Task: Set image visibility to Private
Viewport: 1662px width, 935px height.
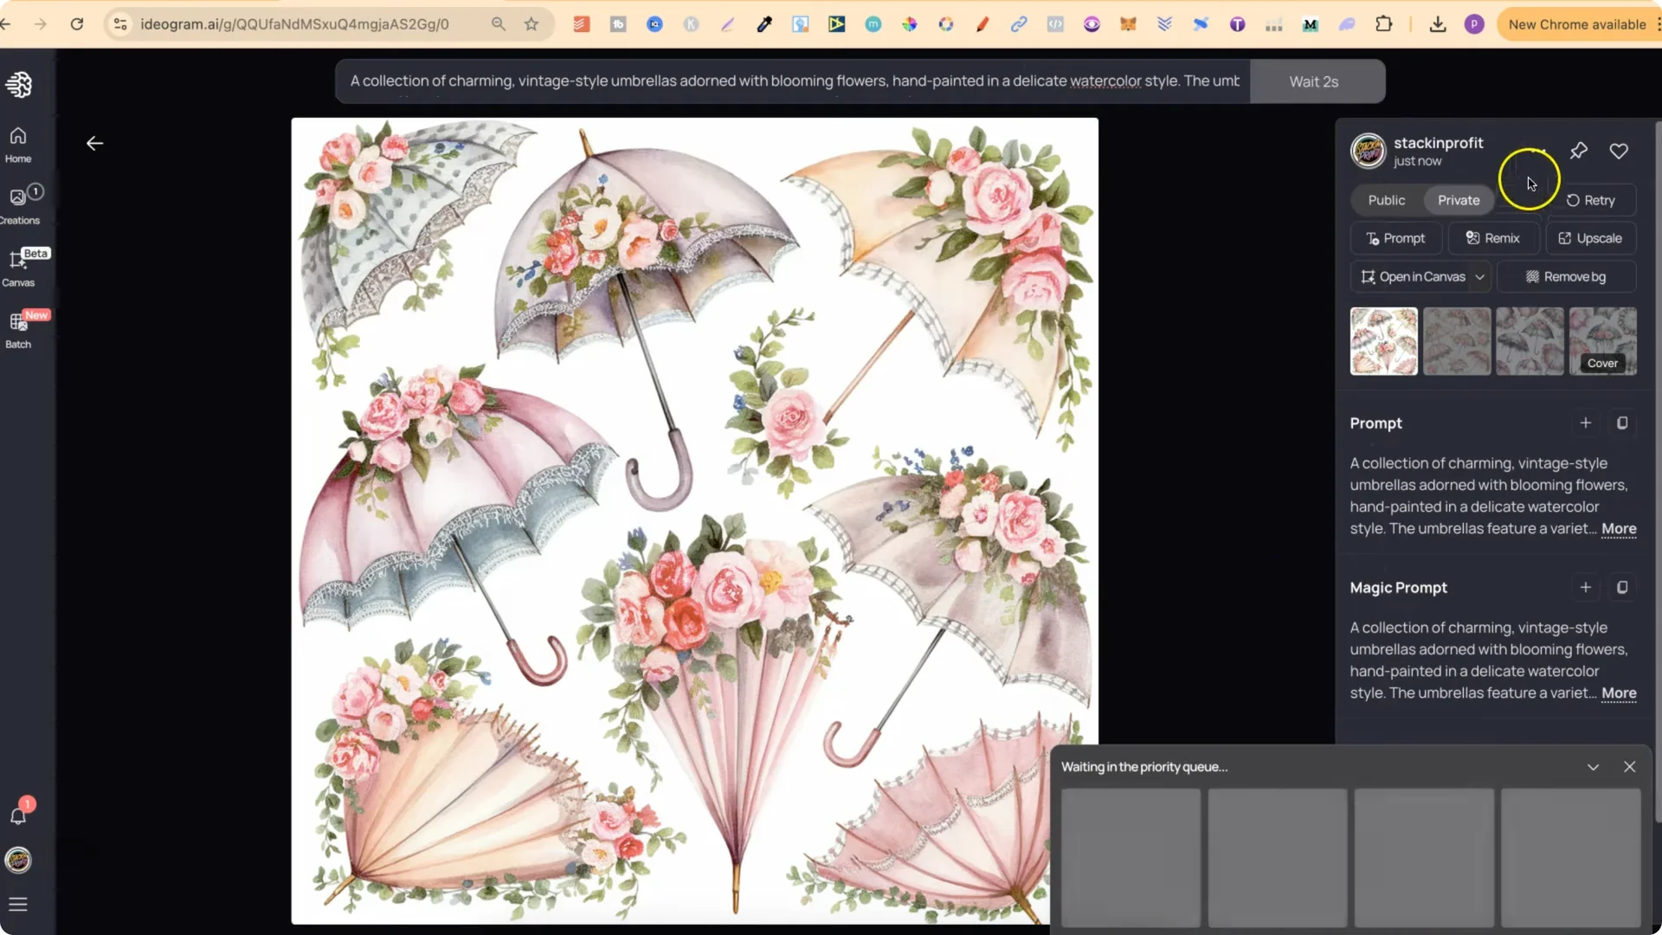Action: pyautogui.click(x=1459, y=200)
